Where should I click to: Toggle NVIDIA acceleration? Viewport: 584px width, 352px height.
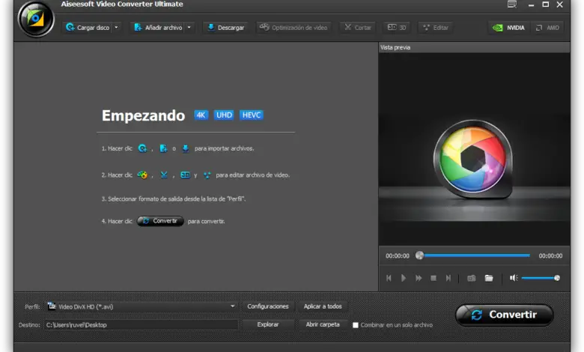[x=508, y=28]
